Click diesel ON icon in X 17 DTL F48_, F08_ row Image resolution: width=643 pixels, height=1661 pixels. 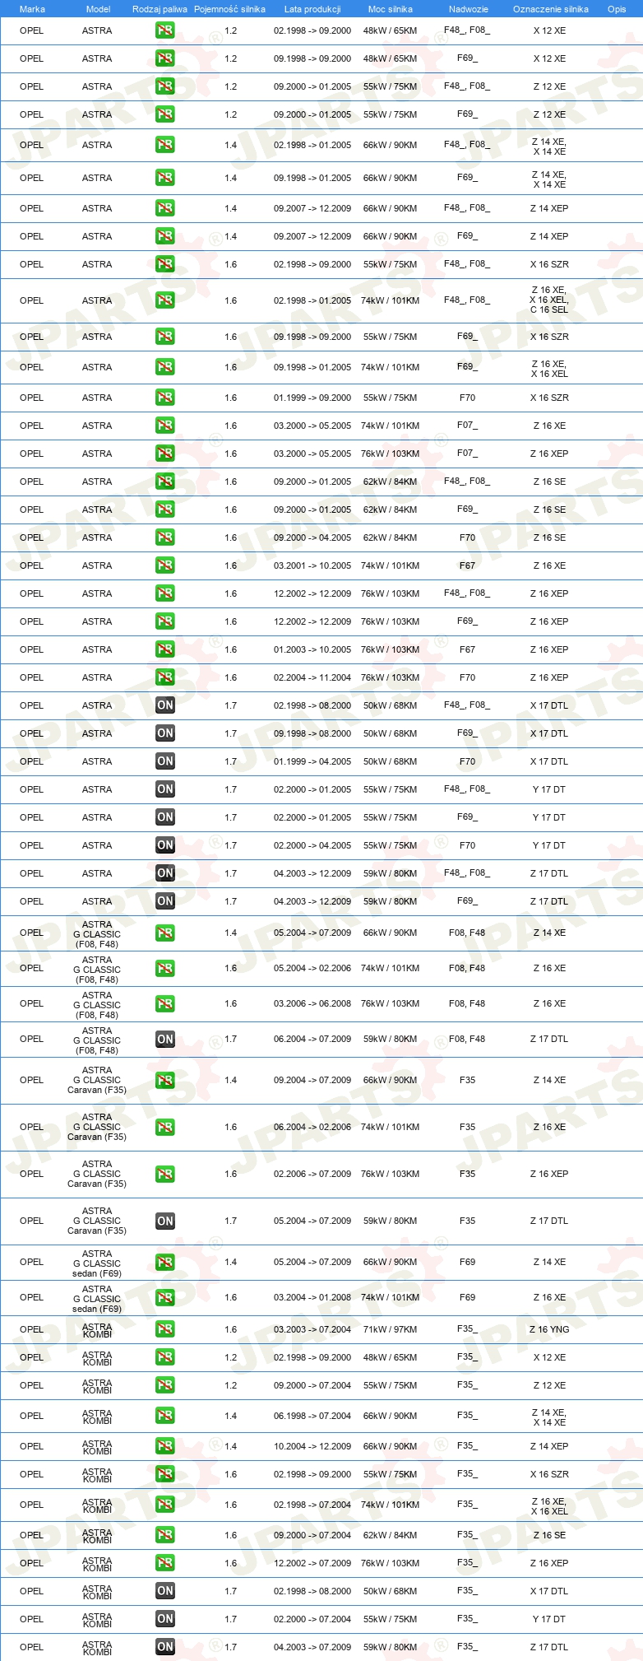[x=165, y=705]
